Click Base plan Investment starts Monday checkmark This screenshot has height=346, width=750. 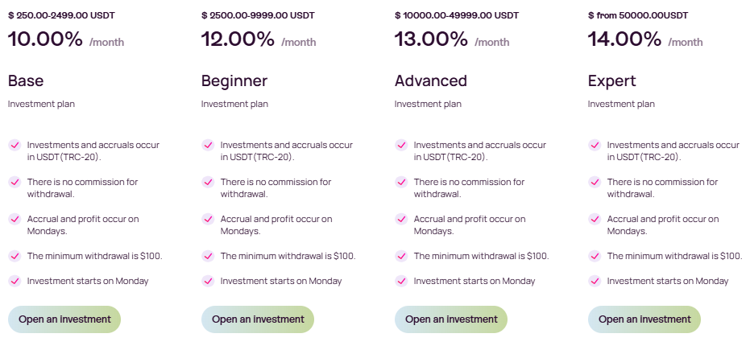tap(15, 281)
